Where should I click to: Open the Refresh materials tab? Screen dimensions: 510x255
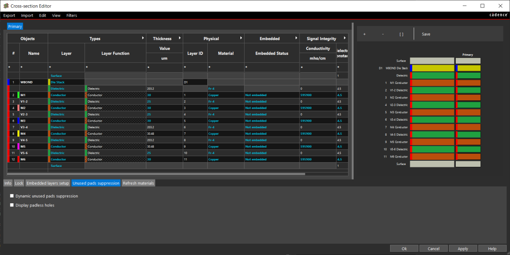[138, 183]
